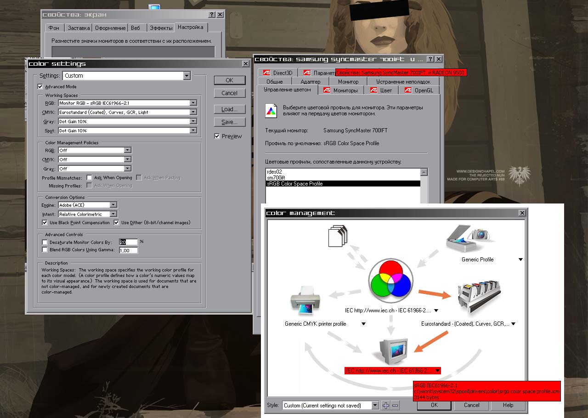Open the Устранение неполадок tab
The width and height of the screenshot is (588, 418).
pyautogui.click(x=403, y=82)
